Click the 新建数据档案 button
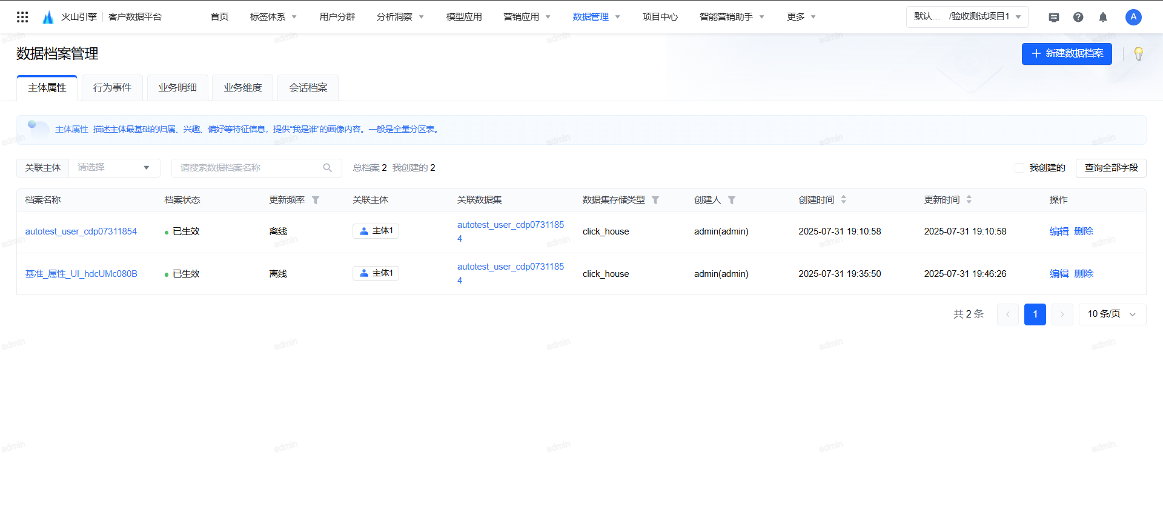Viewport: 1163px width, 532px height. 1067,54
